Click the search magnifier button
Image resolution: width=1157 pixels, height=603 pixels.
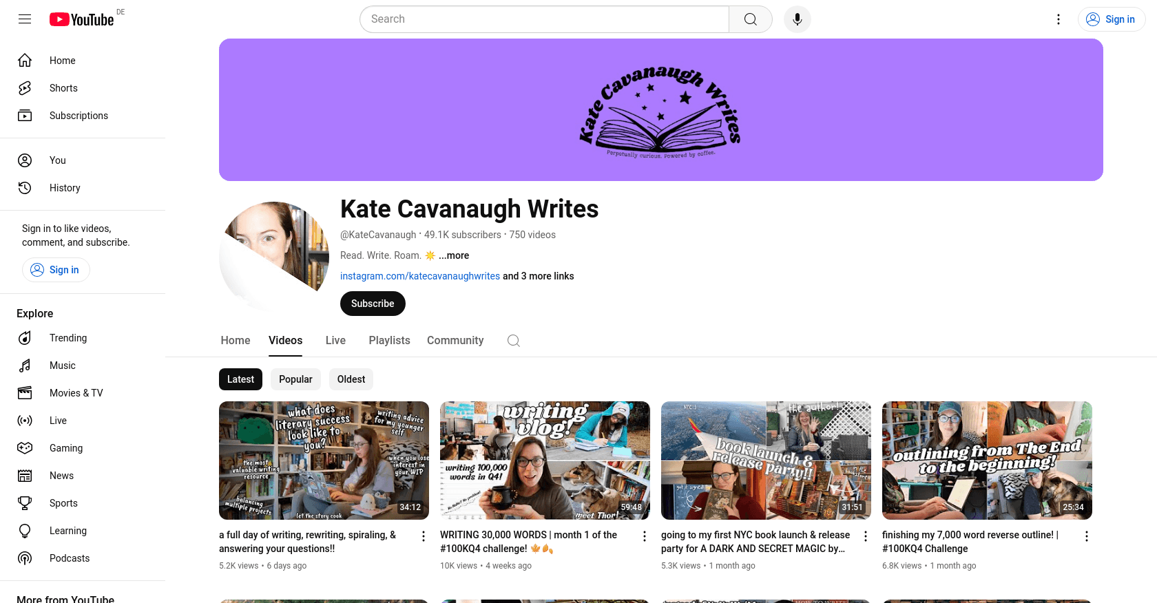pos(750,19)
